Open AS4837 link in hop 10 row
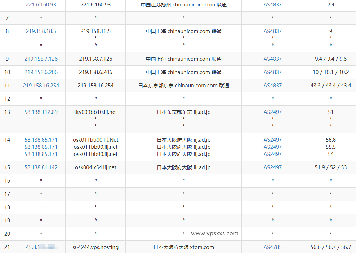356x253 pixels. click(273, 72)
